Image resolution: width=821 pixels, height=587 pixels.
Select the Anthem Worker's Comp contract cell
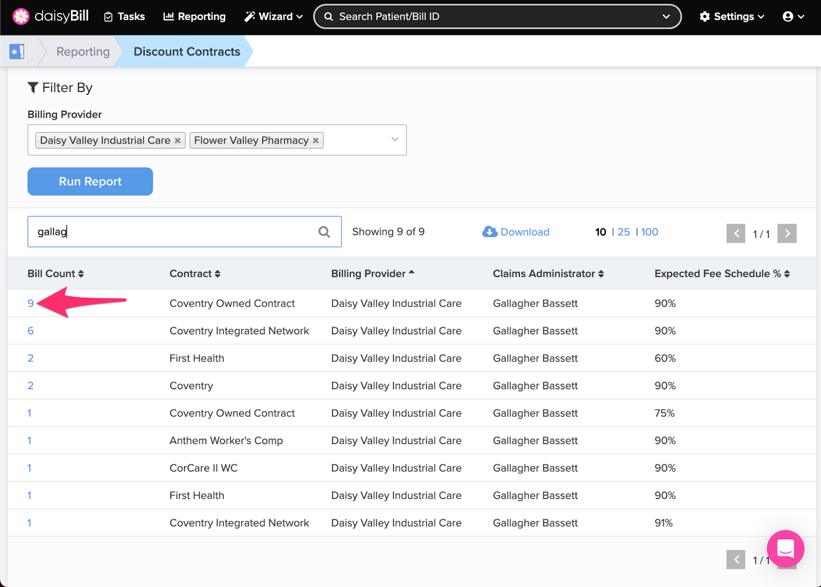tap(226, 440)
